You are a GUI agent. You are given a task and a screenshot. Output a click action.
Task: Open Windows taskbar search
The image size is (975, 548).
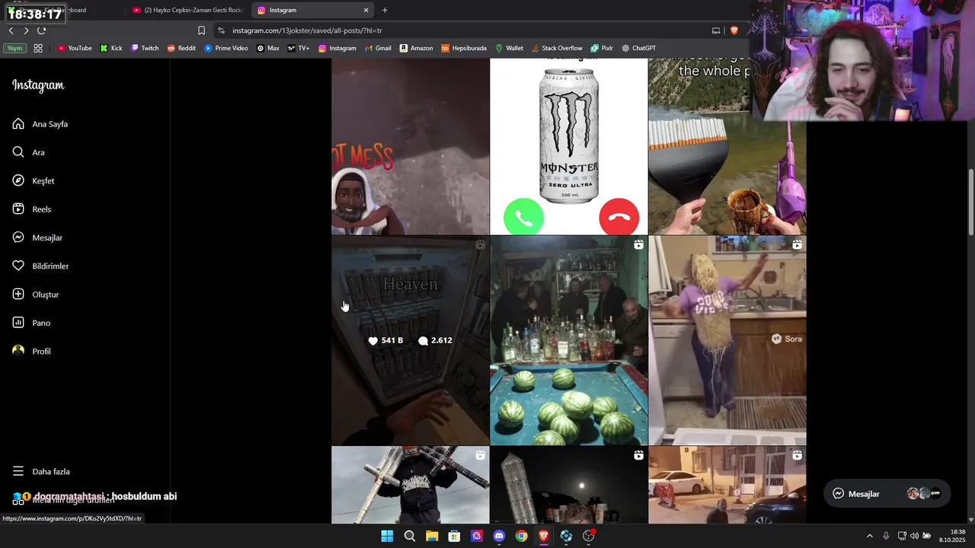tap(409, 536)
